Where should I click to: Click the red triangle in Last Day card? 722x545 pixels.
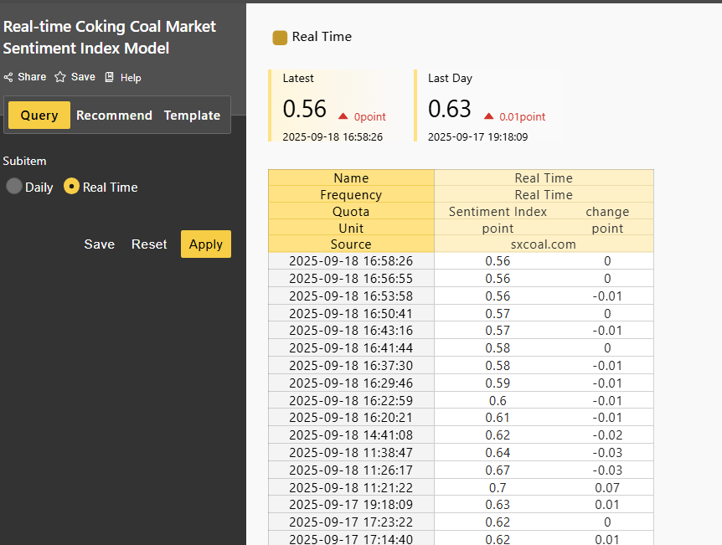[488, 116]
